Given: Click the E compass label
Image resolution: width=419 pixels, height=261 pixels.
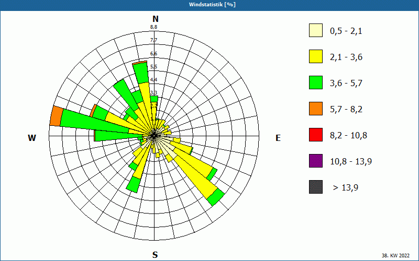Looking at the screenshot, I should pos(278,138).
